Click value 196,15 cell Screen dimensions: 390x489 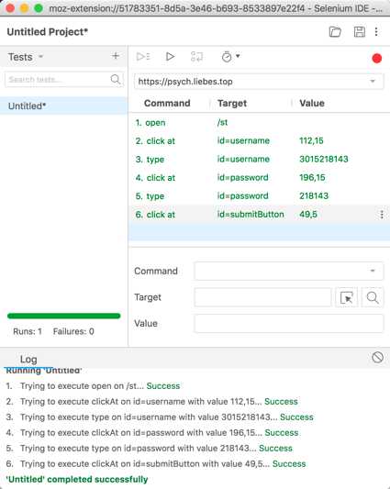[312, 177]
